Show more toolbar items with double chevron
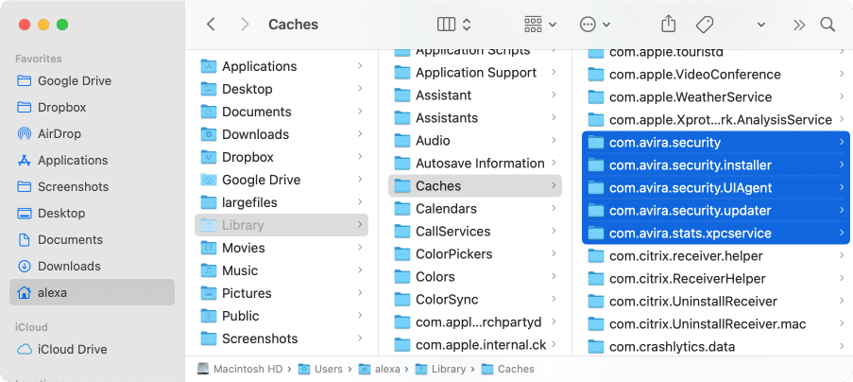Image resolution: width=853 pixels, height=382 pixels. (798, 25)
